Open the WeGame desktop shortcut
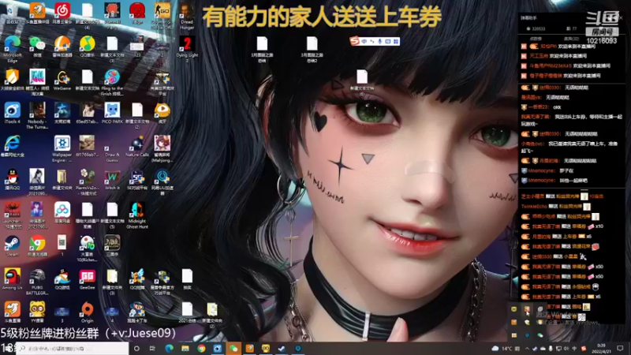This screenshot has width=631, height=355. (62, 80)
